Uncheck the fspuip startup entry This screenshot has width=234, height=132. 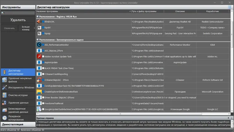pyautogui.click(x=43, y=33)
